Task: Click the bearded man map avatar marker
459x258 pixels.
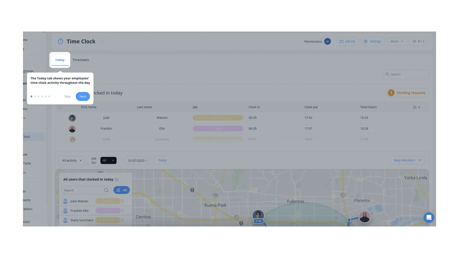Action: (365, 217)
